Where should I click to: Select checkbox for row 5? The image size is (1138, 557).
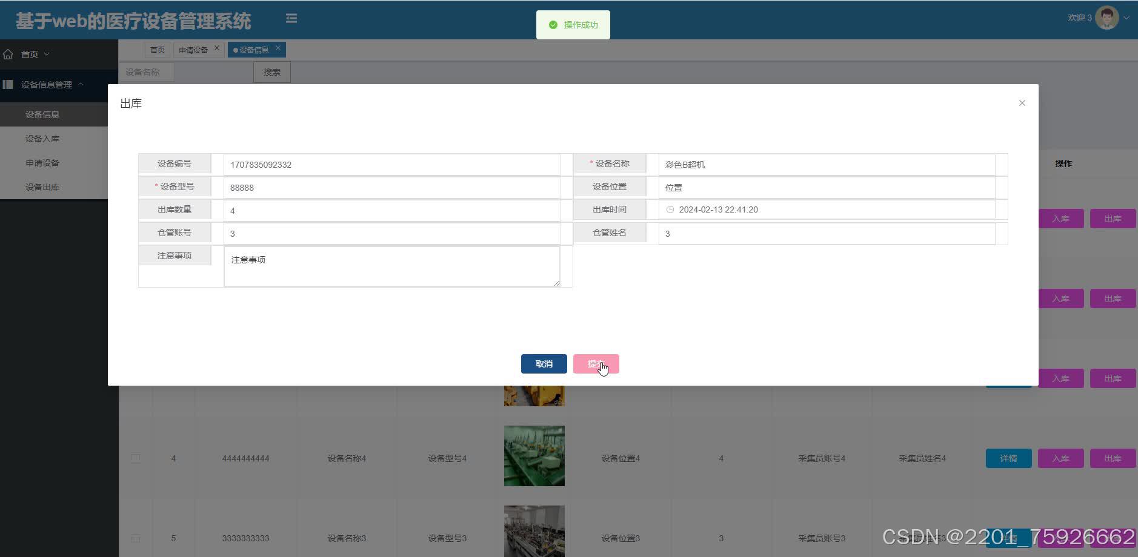pos(136,538)
